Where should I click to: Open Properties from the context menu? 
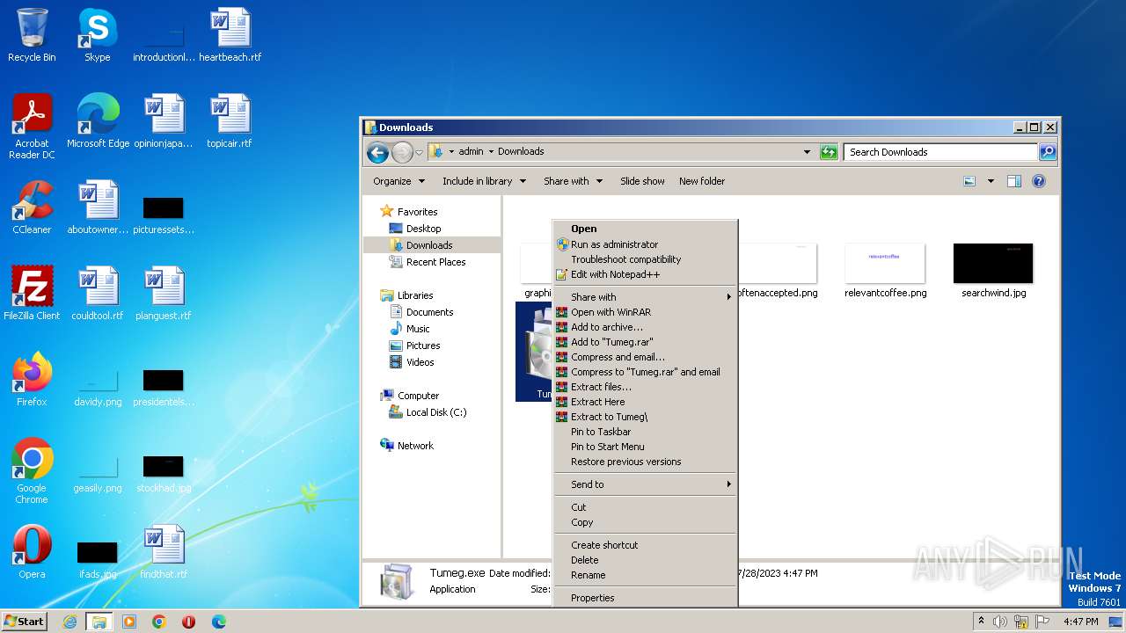tap(645, 598)
